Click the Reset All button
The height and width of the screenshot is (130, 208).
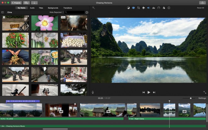(200, 8)
